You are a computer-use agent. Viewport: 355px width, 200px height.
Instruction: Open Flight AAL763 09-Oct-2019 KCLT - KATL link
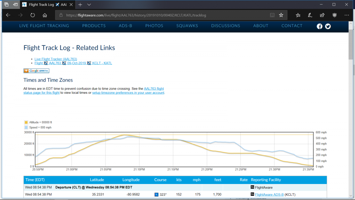click(x=73, y=63)
